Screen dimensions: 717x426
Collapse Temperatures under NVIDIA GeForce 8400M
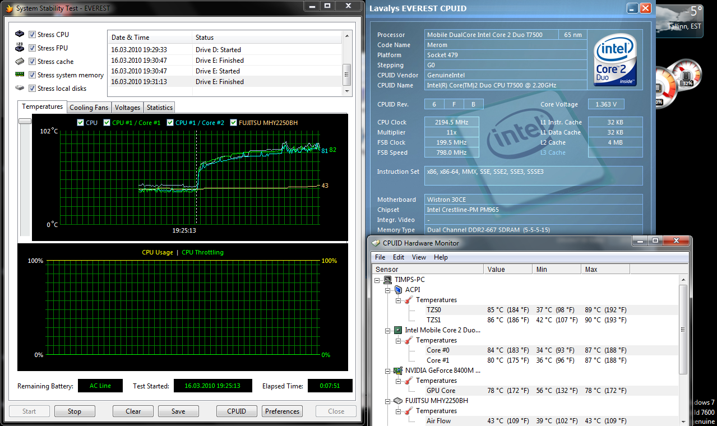click(x=398, y=381)
